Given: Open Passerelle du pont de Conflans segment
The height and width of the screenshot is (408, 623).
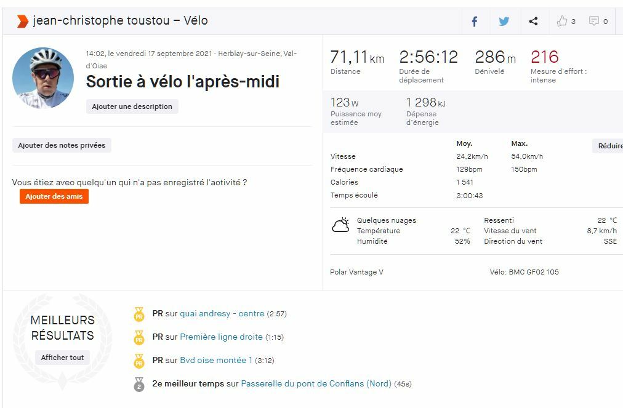Looking at the screenshot, I should tap(316, 384).
